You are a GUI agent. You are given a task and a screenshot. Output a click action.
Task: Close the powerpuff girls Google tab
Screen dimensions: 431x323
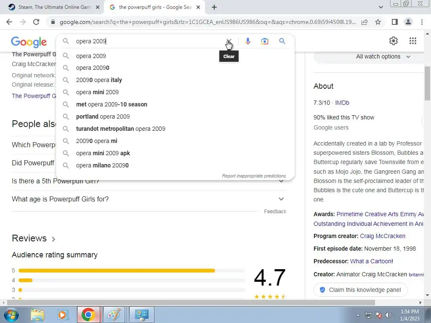(198, 8)
